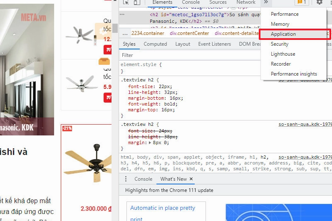Switch to the Console tab

pyautogui.click(x=191, y=2)
